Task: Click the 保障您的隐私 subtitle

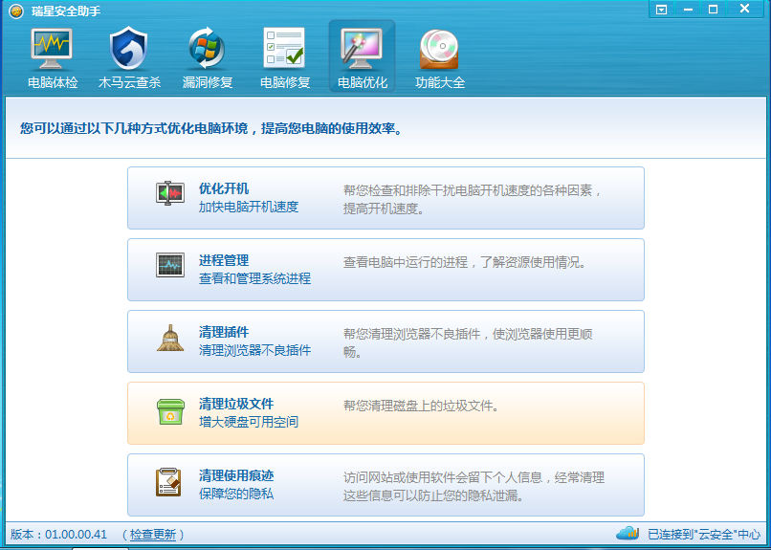Action: [236, 494]
